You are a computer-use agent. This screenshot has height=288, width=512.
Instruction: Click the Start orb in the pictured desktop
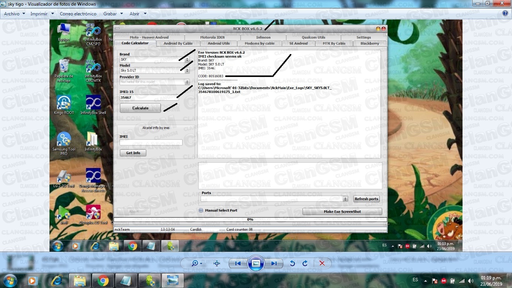pos(57,246)
